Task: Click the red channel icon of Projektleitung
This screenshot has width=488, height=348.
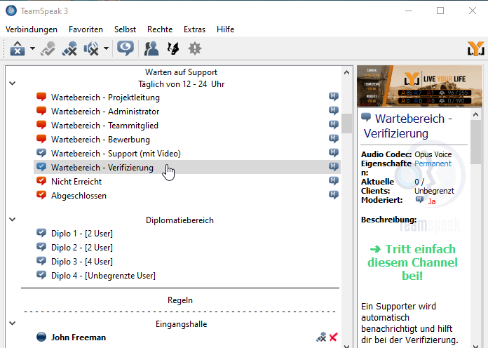Action: click(x=41, y=97)
